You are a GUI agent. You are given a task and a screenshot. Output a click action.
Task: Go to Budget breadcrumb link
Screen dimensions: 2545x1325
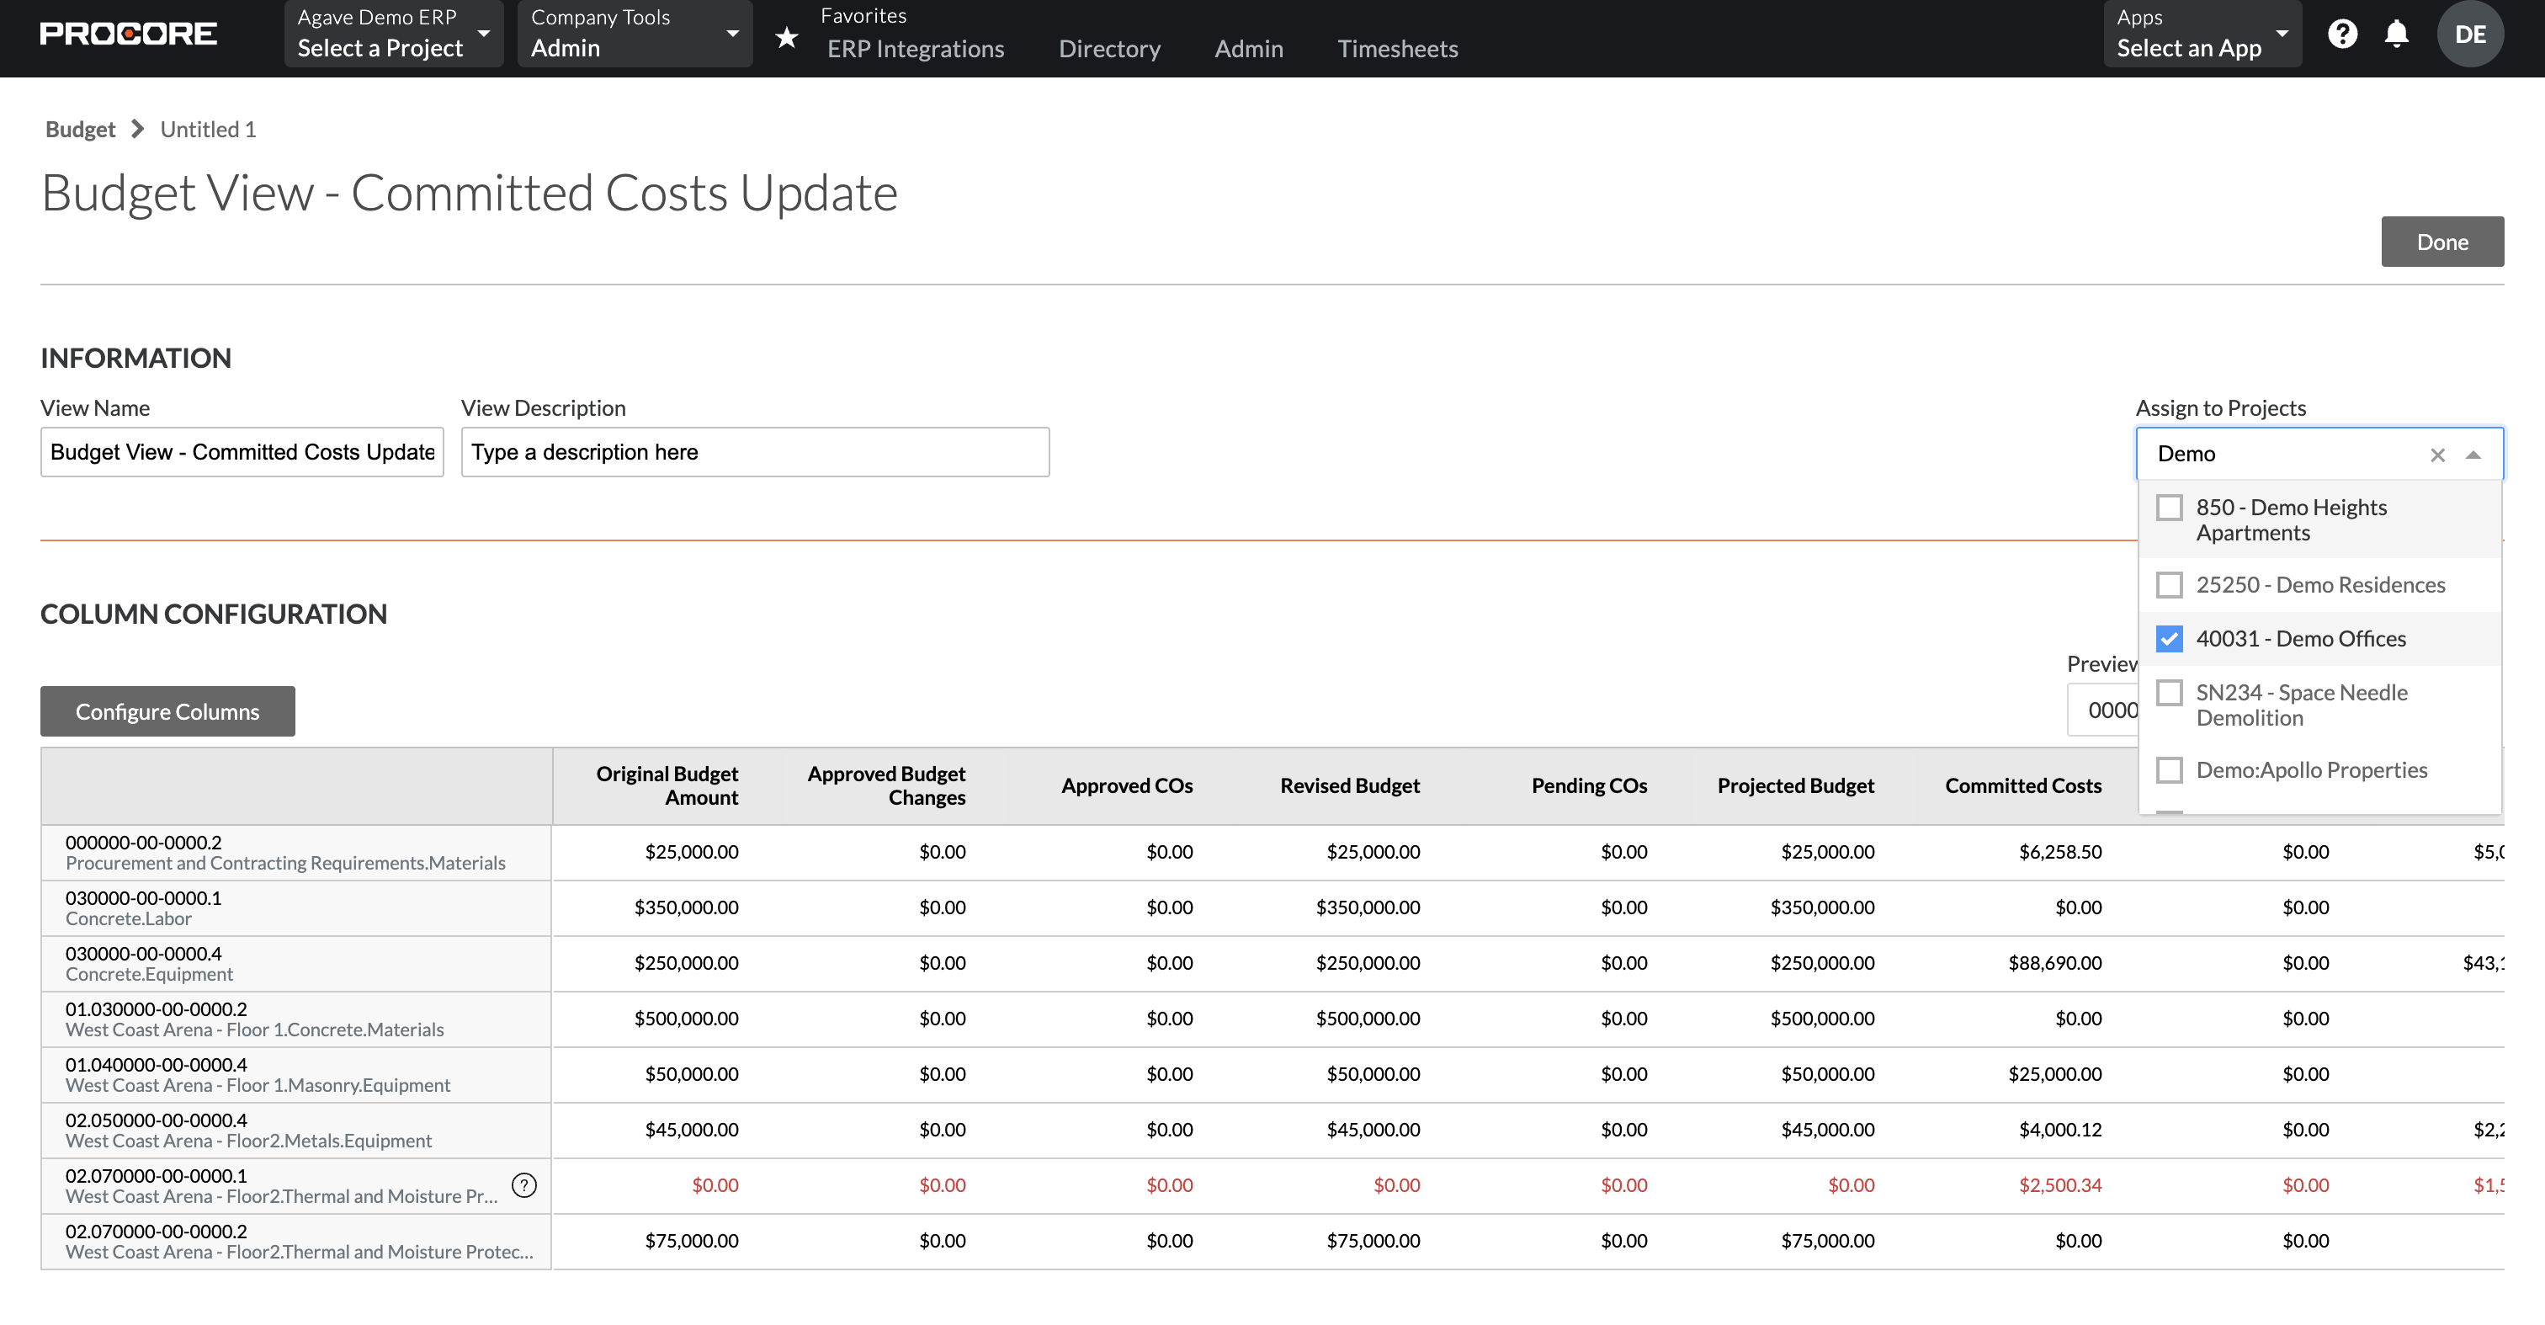80,130
